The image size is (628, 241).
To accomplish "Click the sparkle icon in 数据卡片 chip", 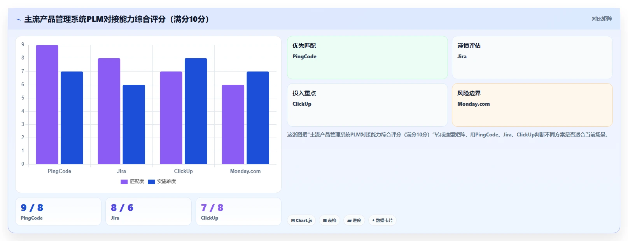I will [373, 220].
